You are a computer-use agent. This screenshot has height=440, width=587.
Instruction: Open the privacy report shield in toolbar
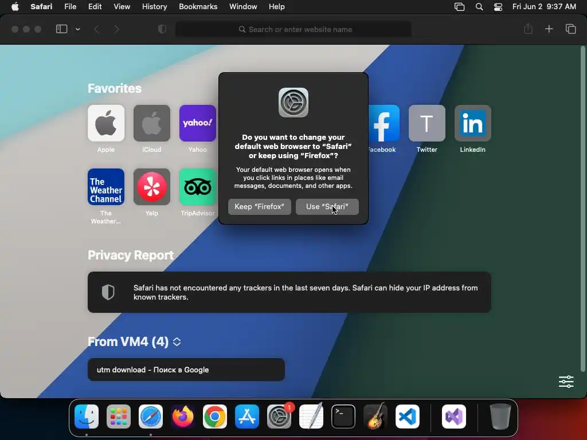[162, 29]
